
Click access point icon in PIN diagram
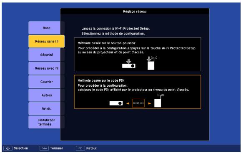[x=158, y=103]
